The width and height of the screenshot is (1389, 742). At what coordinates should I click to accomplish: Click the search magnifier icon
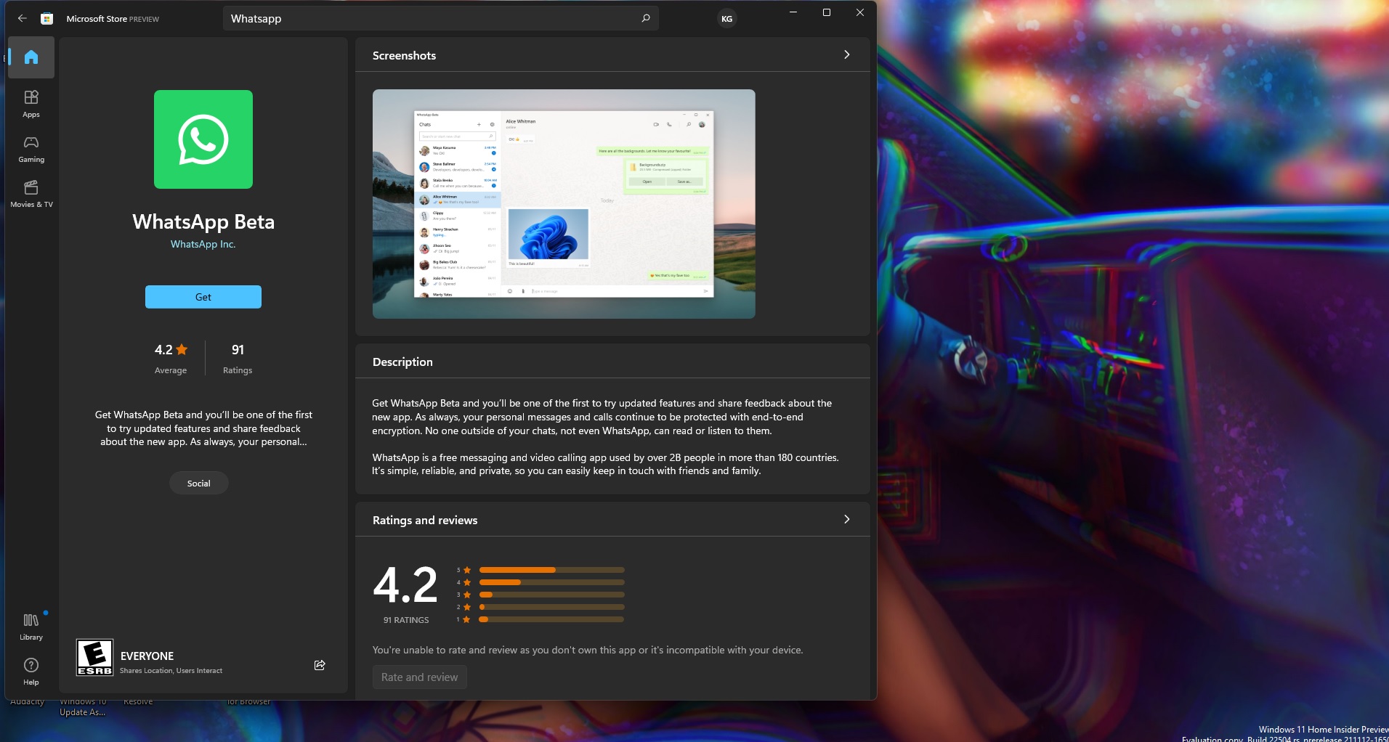tap(645, 18)
